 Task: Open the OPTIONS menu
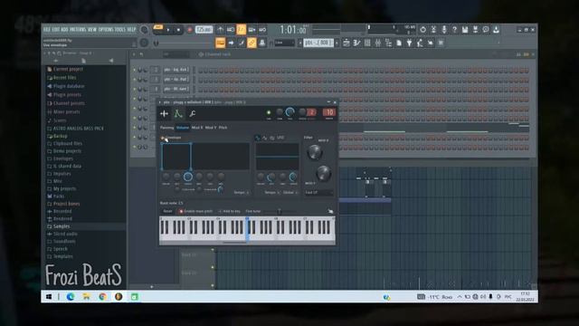[x=106, y=30]
